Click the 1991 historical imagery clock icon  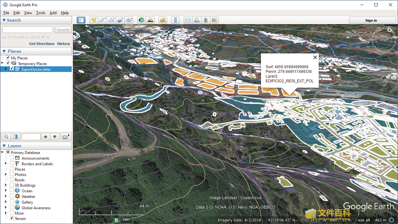point(116,220)
